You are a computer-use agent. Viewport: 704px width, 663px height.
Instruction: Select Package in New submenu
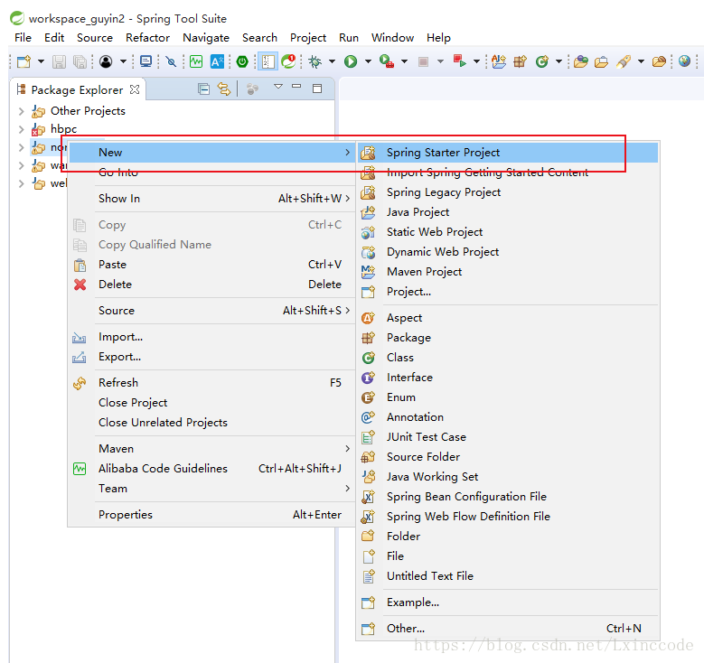click(x=508, y=338)
